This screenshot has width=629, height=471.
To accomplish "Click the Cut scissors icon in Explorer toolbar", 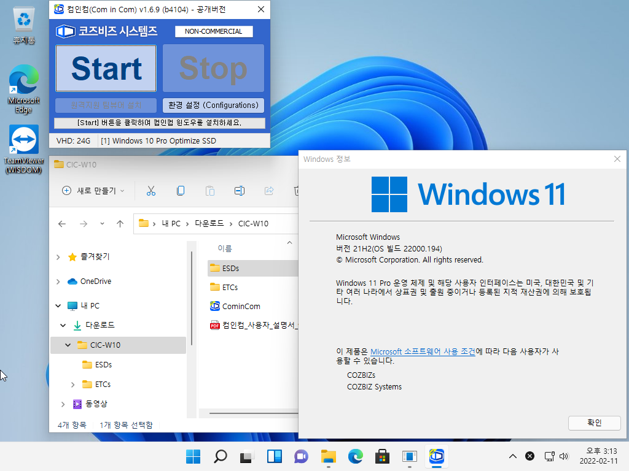I will click(x=151, y=191).
